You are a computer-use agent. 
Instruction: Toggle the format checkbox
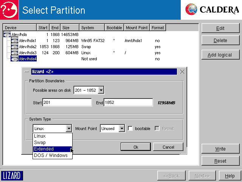[157, 129]
